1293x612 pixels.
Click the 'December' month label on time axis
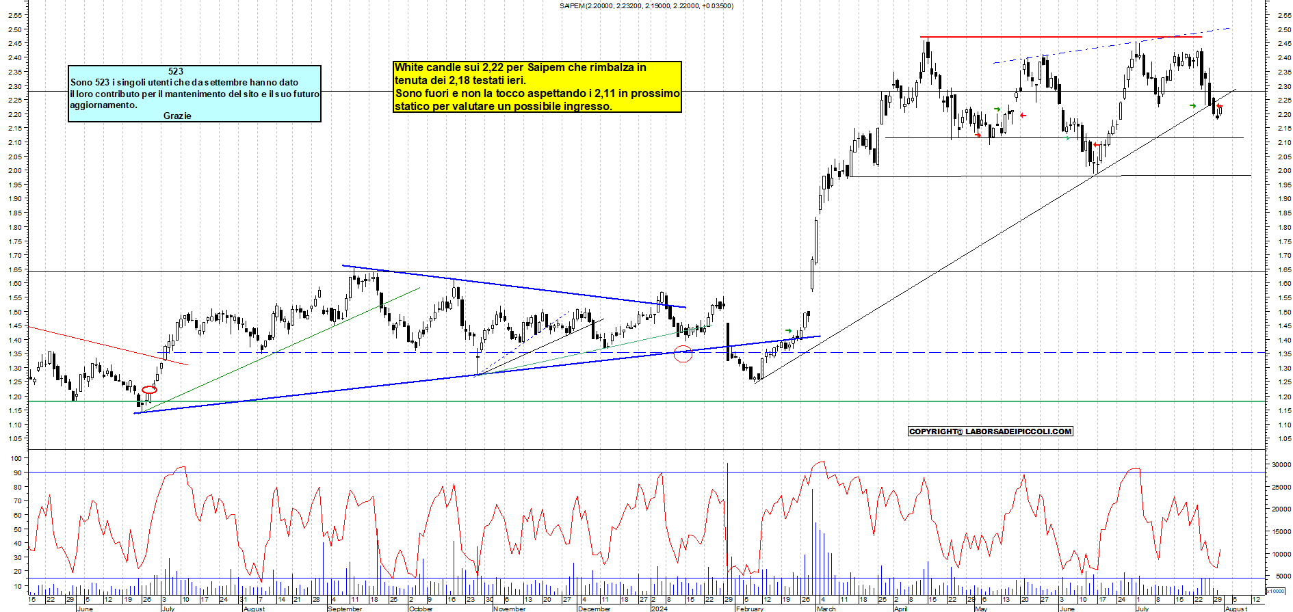594,609
